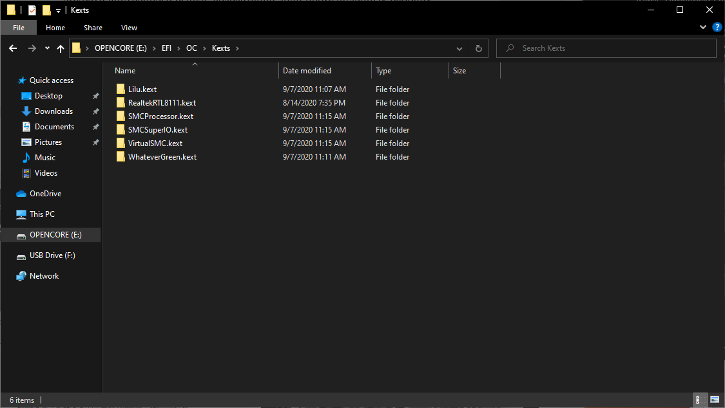This screenshot has width=725, height=408.
Task: Unpin Documents via its pin icon
Action: coord(96,127)
